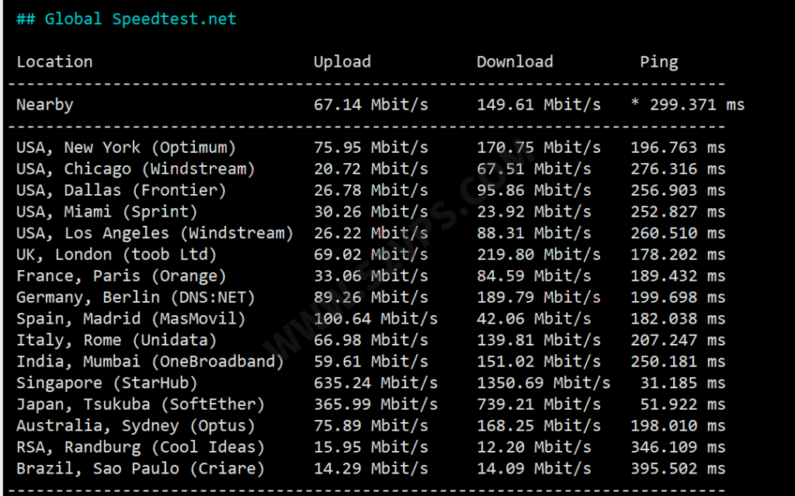Click Chicago upload '20.72 Mbit/s'
This screenshot has height=496, width=795.
coord(370,168)
